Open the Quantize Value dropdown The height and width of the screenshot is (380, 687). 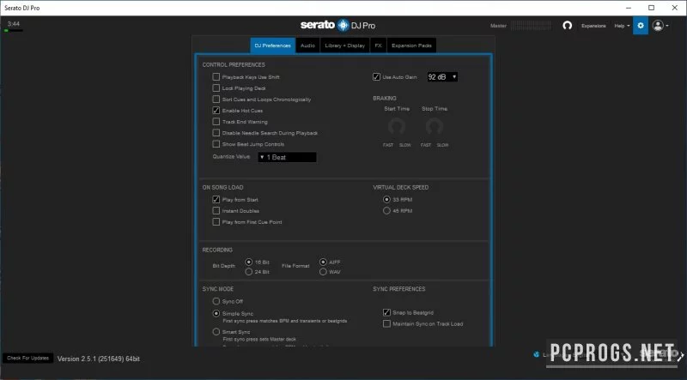point(287,157)
